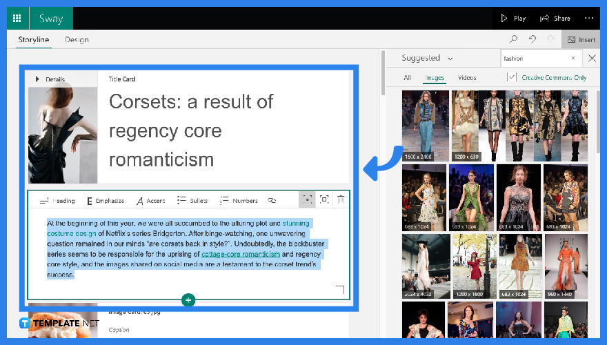Clear the fashion search text
This screenshot has width=607, height=345.
[573, 58]
